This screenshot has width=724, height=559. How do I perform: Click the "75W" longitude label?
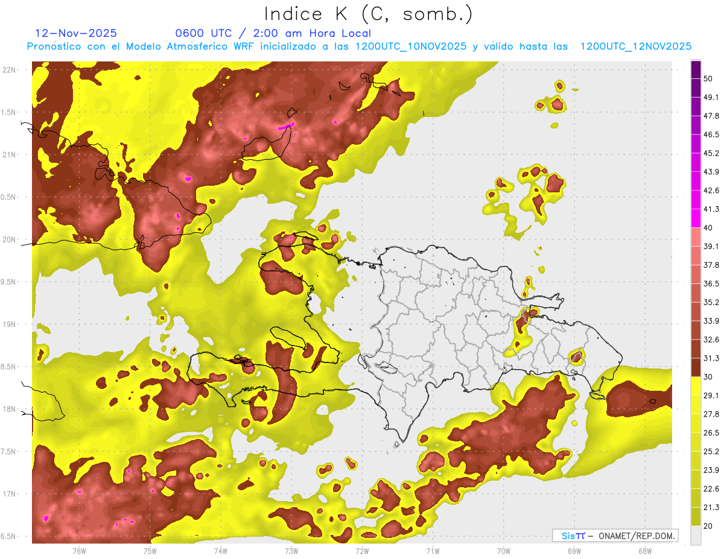[x=150, y=551]
